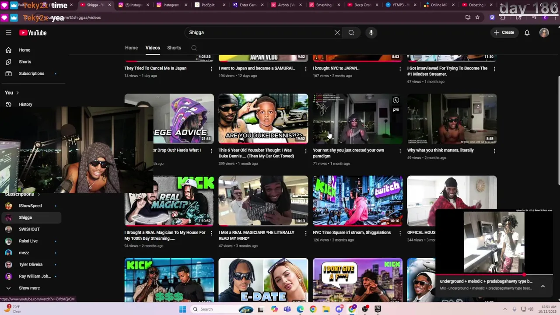Open the YouTube guide hamburger menu

coord(8,32)
